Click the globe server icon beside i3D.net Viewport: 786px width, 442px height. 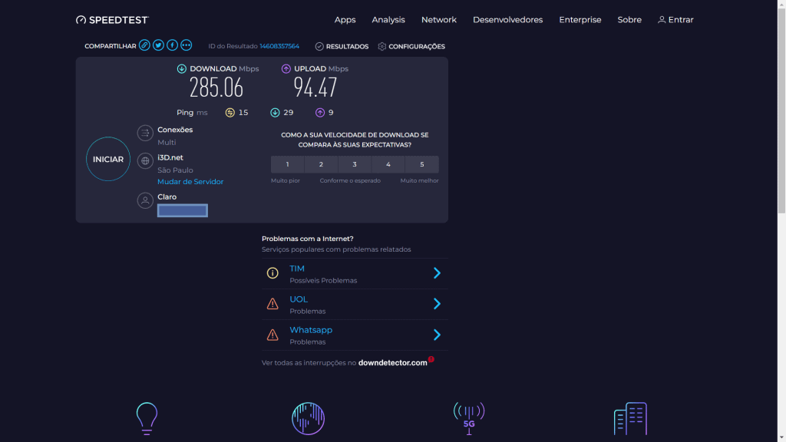coord(145,161)
